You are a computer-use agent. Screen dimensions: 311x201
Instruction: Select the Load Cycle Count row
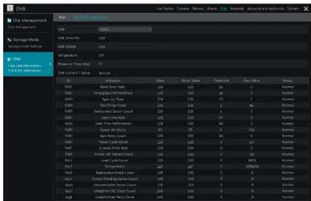[x=182, y=160]
